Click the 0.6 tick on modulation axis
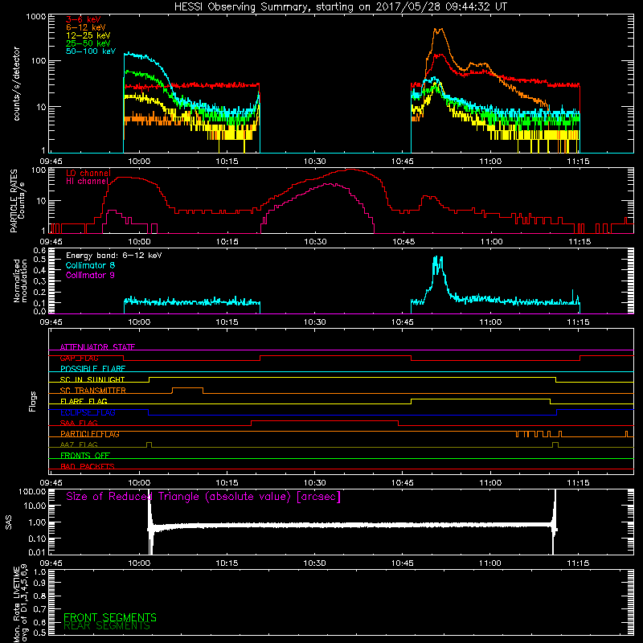 (x=39, y=250)
